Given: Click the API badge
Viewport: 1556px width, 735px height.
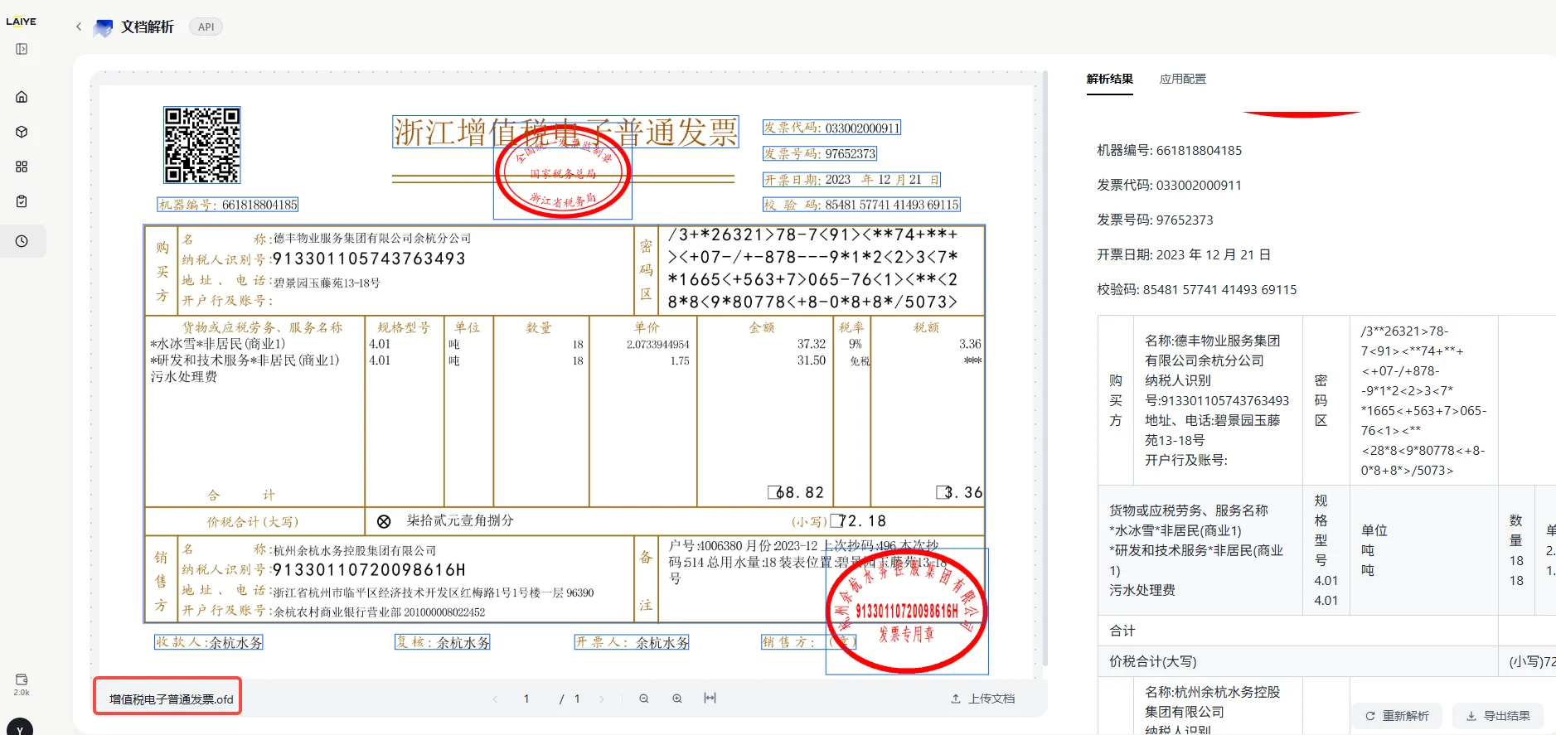Looking at the screenshot, I should [206, 27].
